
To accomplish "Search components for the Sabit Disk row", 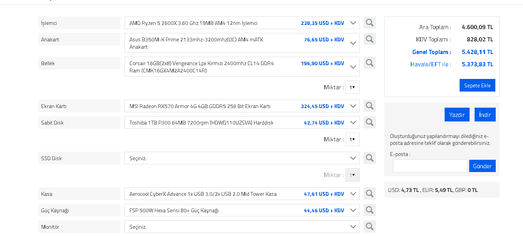I will pyautogui.click(x=369, y=122).
